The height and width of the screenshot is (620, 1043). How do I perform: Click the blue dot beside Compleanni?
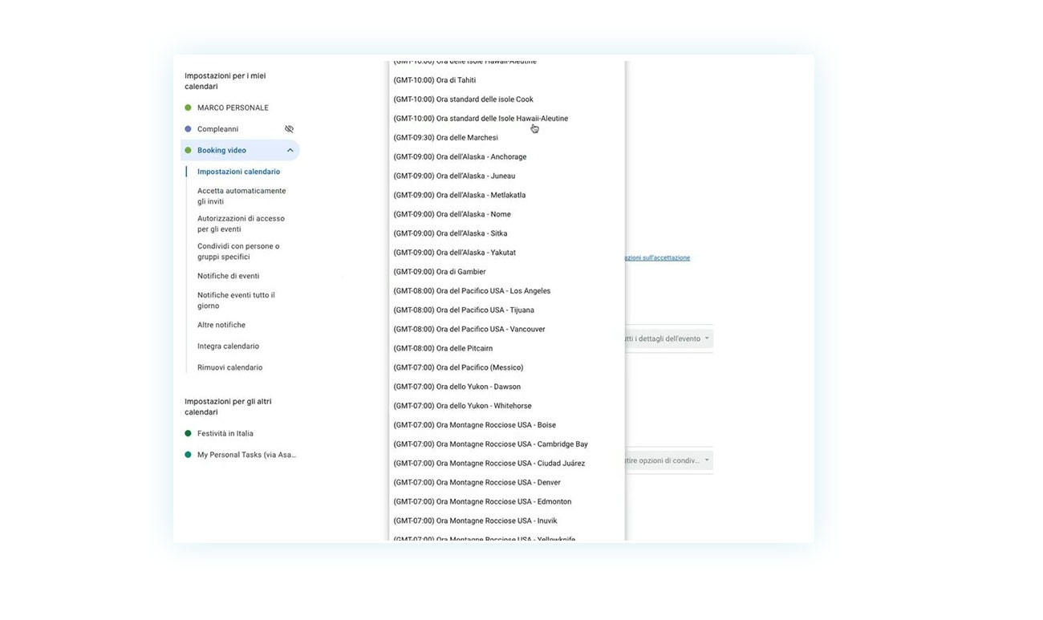188,129
